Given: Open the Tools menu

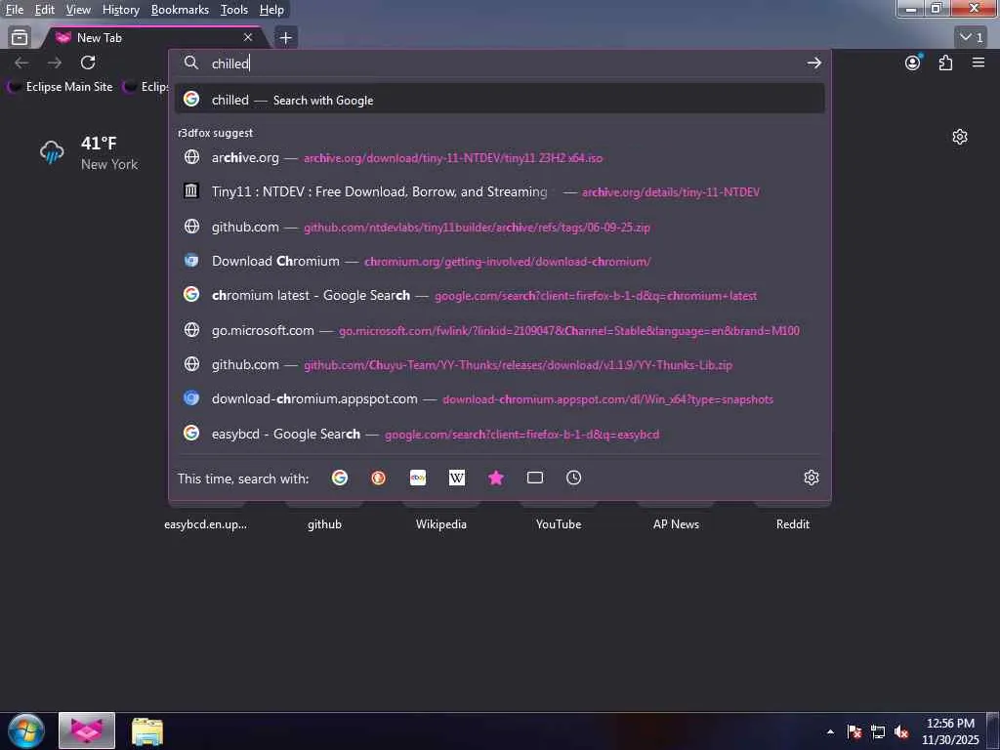Looking at the screenshot, I should [x=234, y=10].
